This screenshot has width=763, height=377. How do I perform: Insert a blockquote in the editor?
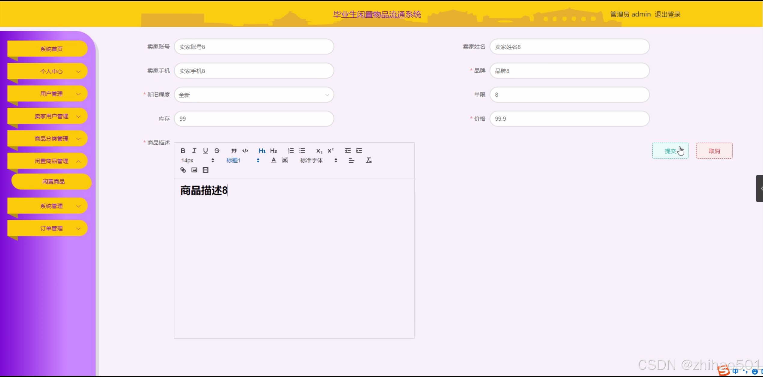point(234,151)
